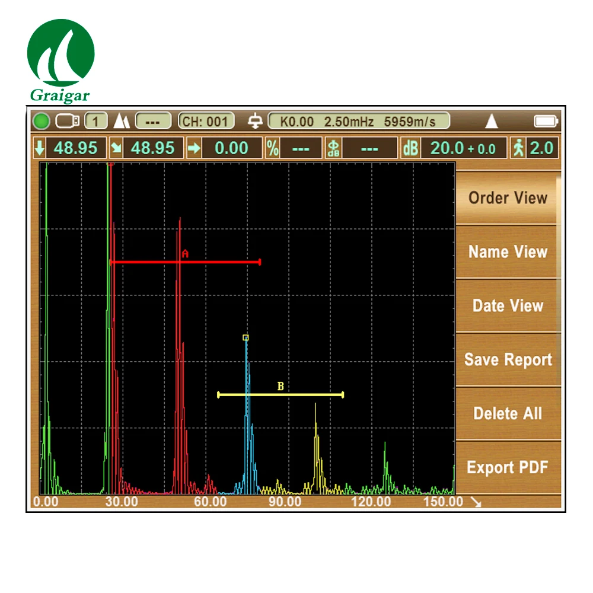Click the percent amplitude icon
Image resolution: width=593 pixels, height=593 pixels.
pyautogui.click(x=273, y=148)
